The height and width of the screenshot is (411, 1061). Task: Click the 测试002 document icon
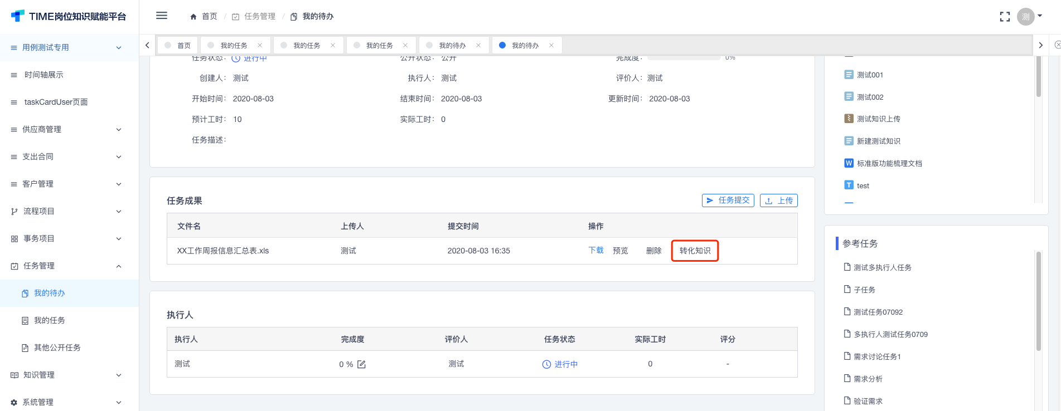pyautogui.click(x=849, y=97)
